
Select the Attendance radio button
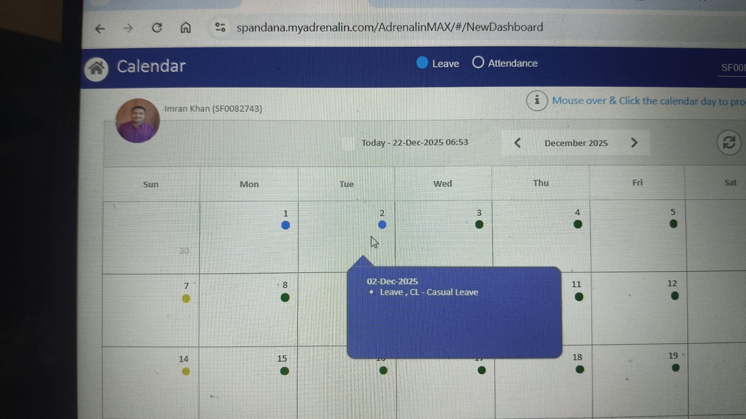click(478, 62)
